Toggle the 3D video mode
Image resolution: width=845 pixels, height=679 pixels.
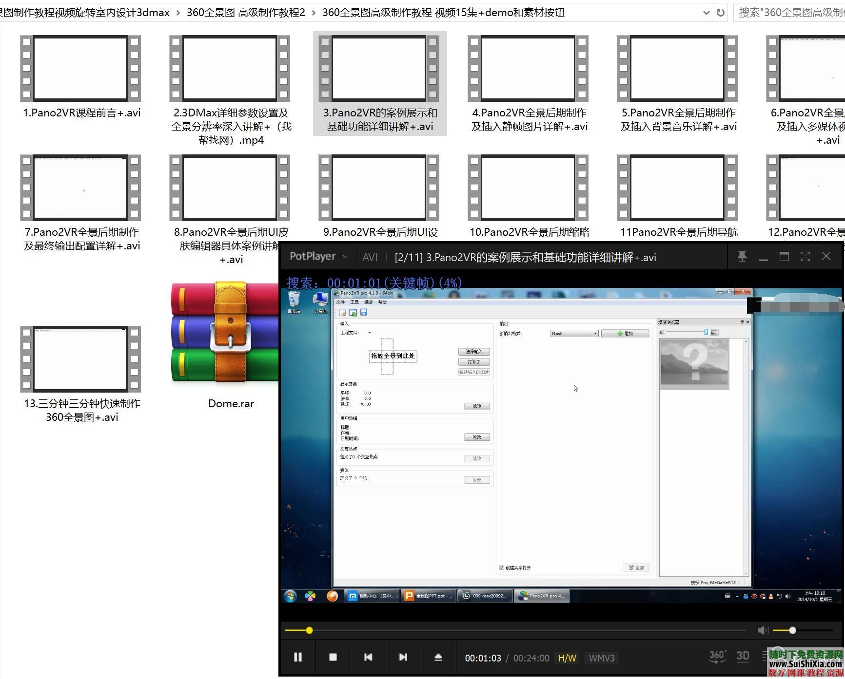[x=743, y=657]
